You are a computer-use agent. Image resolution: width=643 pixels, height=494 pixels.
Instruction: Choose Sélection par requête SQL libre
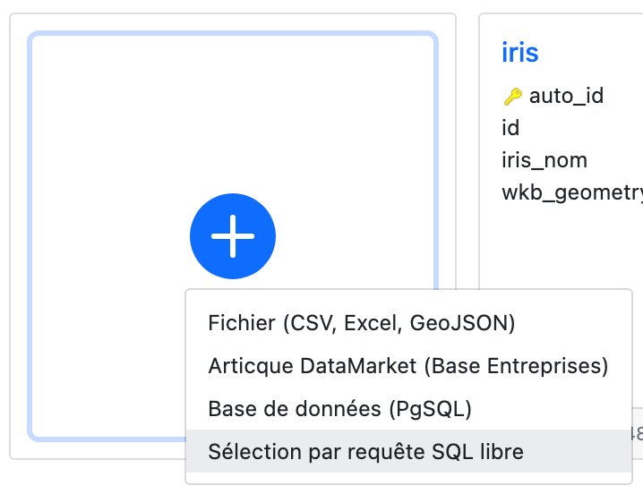pyautogui.click(x=365, y=452)
